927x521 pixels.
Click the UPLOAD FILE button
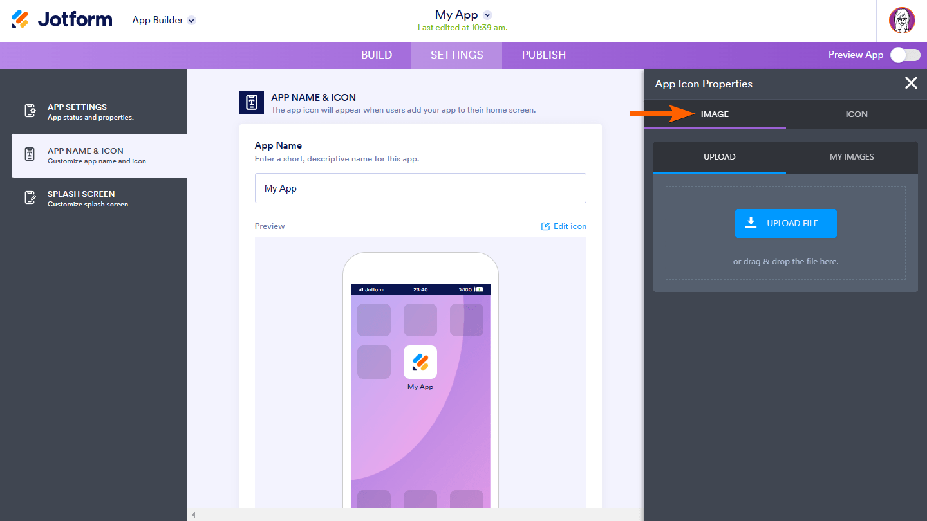click(x=786, y=223)
